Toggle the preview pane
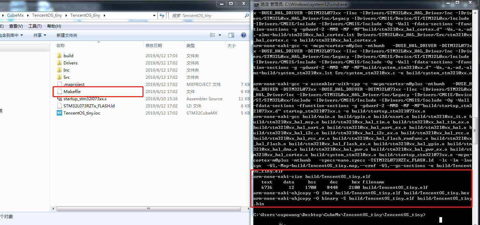Viewport: 480px width, 225px height. coord(231,35)
